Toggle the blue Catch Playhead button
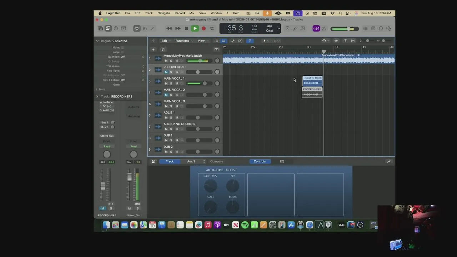The width and height of the screenshot is (457, 257). point(250,41)
